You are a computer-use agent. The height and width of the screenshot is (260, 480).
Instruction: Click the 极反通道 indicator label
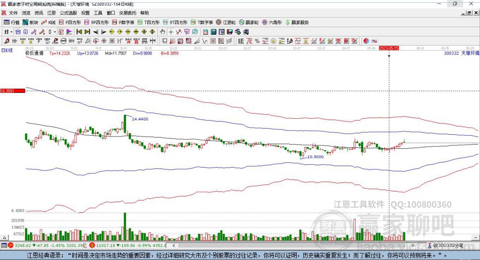tap(34, 53)
